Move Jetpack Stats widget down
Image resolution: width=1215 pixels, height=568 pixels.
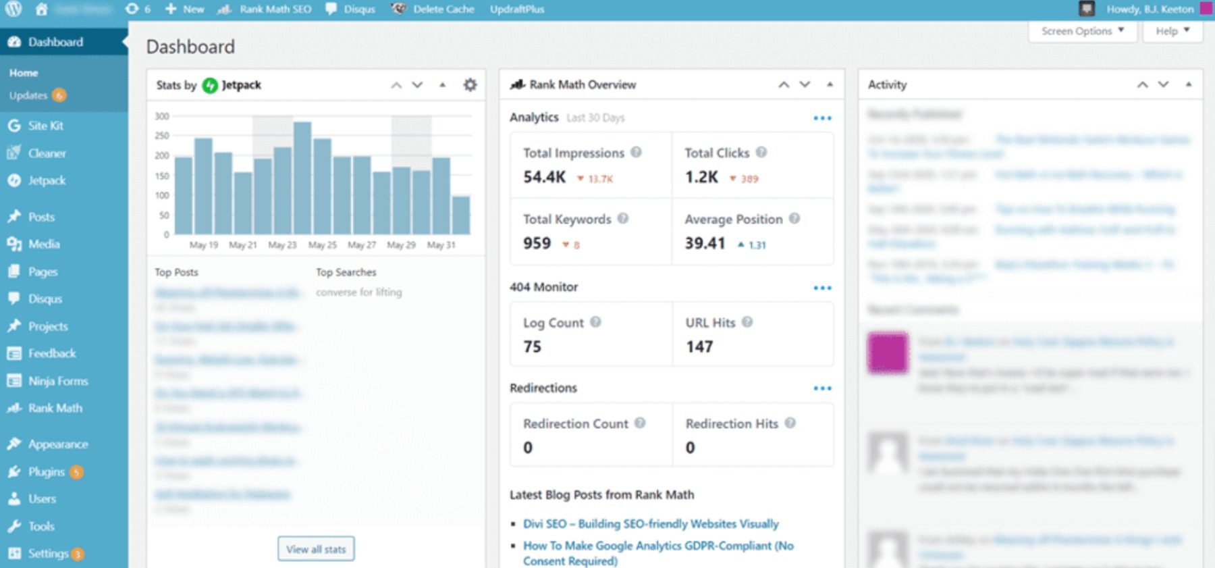(x=417, y=85)
